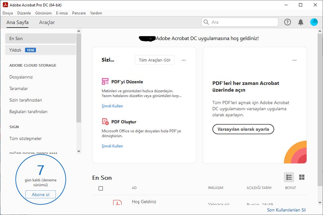
Task: Switch to list view in En Son
Action: [x=289, y=177]
